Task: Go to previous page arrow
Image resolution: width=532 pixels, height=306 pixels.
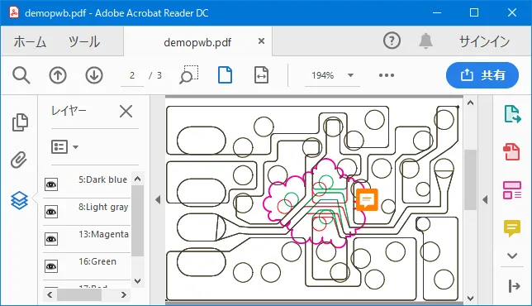Action: coord(58,75)
